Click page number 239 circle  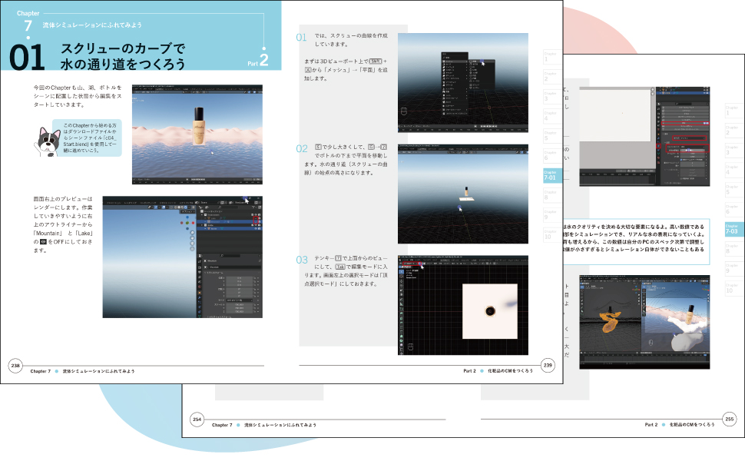[548, 365]
